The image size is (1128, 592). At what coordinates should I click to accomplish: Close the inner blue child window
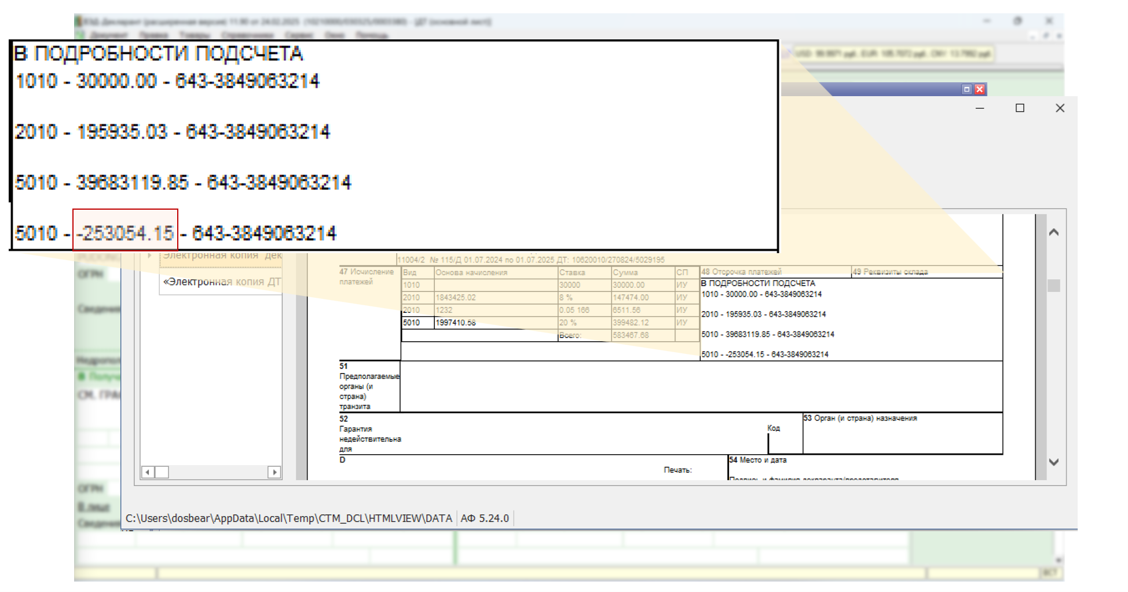(x=980, y=89)
